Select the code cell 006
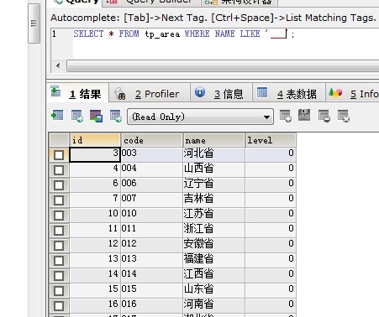The height and width of the screenshot is (317, 379). pyautogui.click(x=152, y=184)
